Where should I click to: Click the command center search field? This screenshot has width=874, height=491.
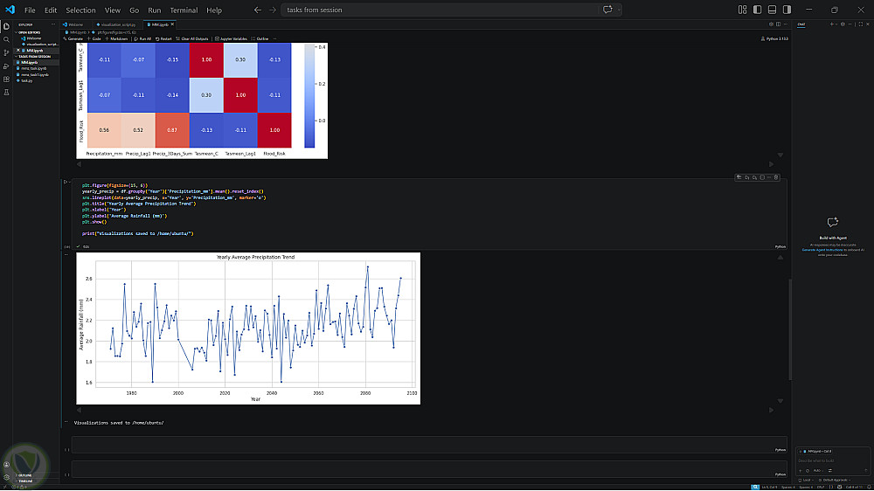(x=440, y=10)
